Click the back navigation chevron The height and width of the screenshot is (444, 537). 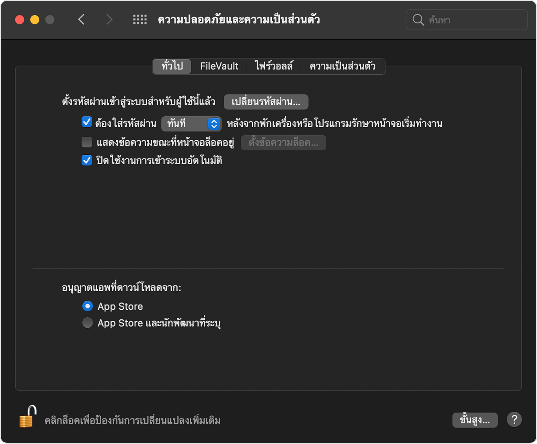[81, 19]
